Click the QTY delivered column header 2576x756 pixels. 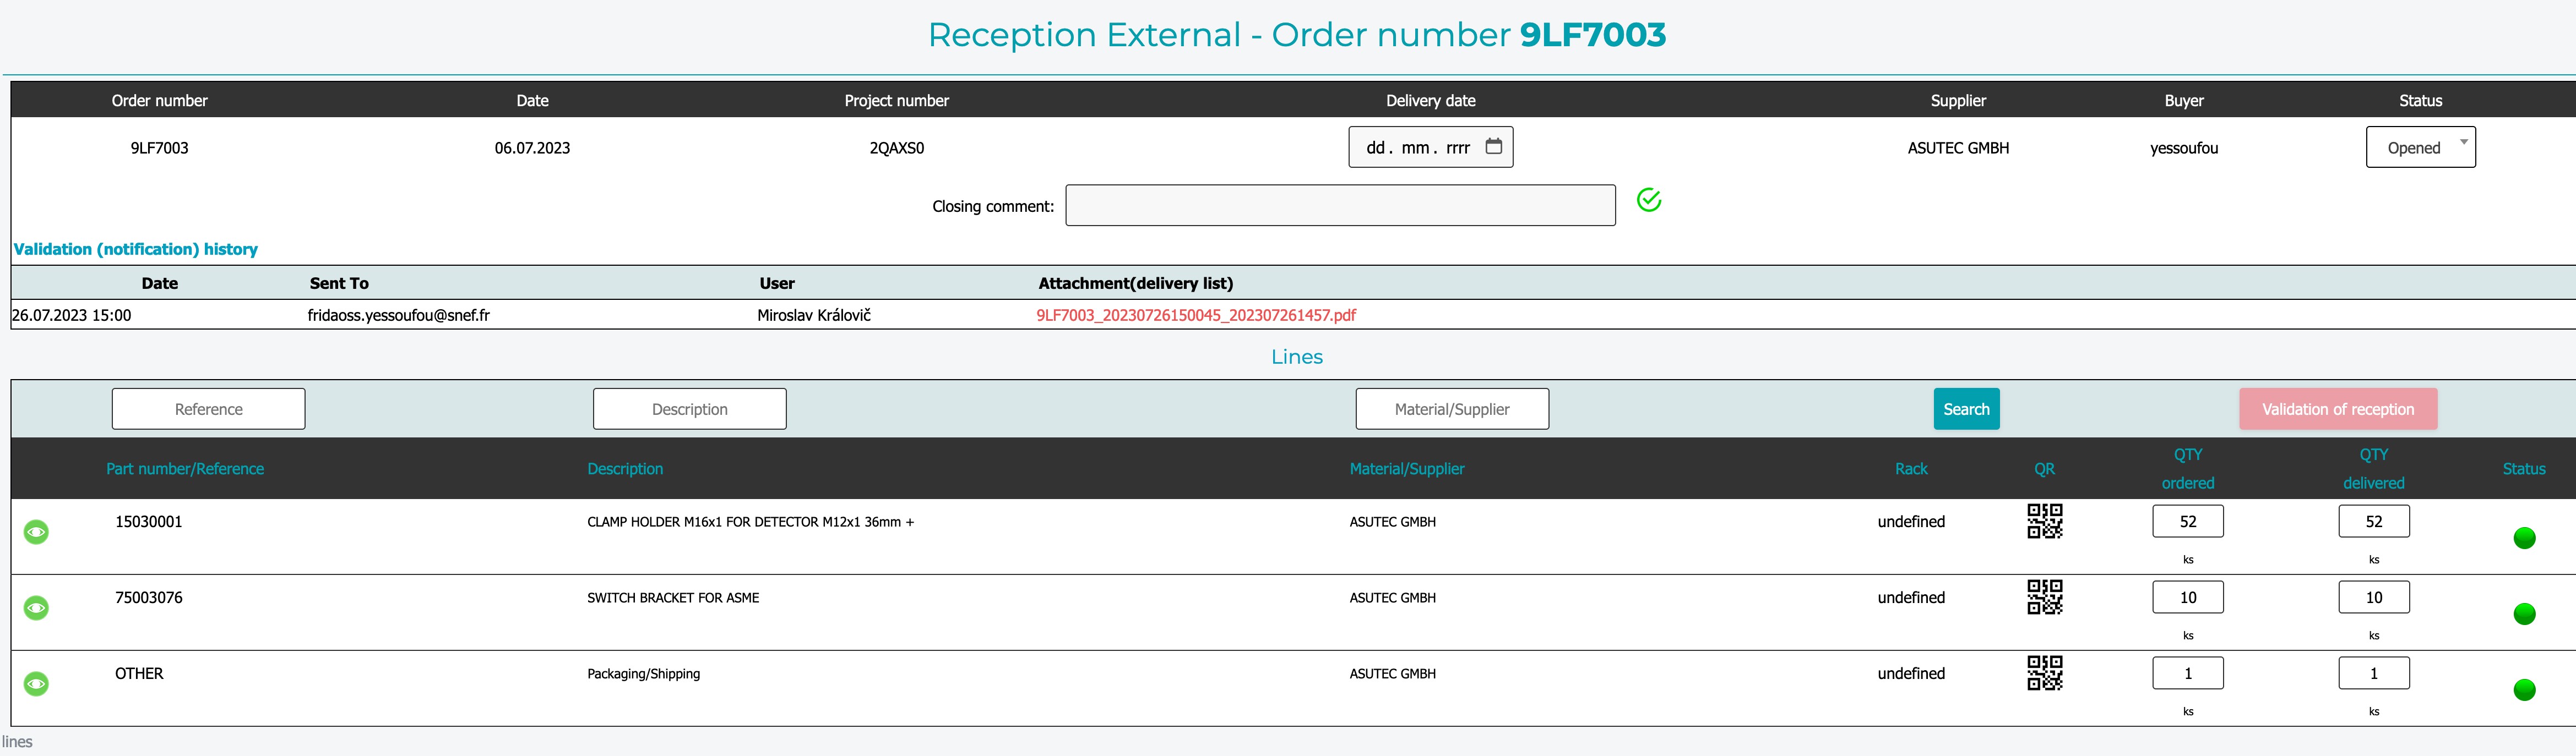(x=2373, y=468)
